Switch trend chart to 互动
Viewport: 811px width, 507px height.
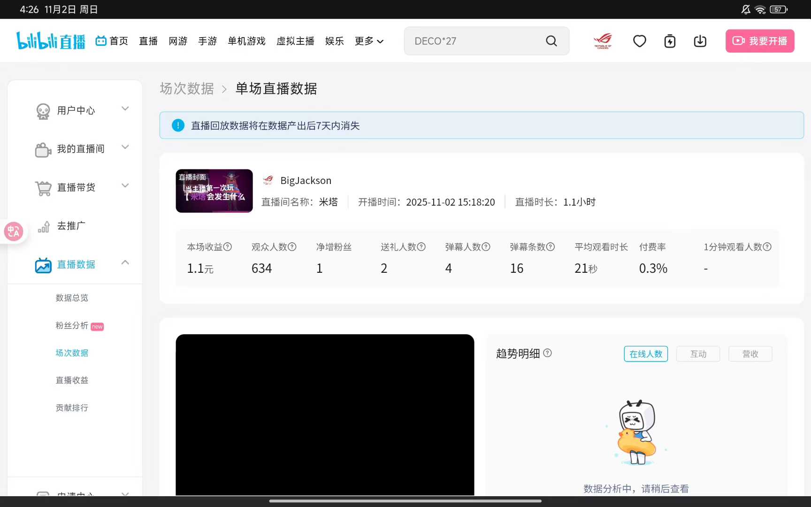[698, 354]
